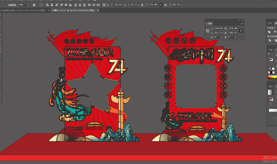Screen dimensions: 277x164
Task: Click horizontal align right icon
Action: [x=56, y=5]
